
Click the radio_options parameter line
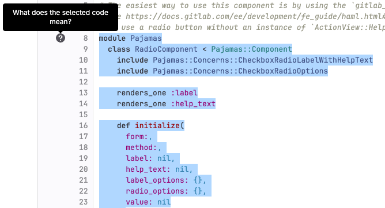tap(166, 191)
